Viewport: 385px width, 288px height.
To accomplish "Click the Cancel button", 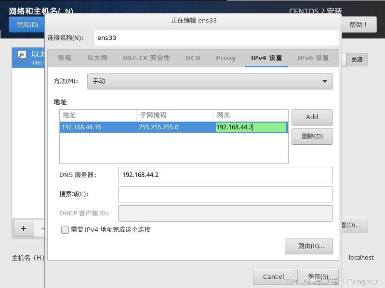I will point(274,277).
